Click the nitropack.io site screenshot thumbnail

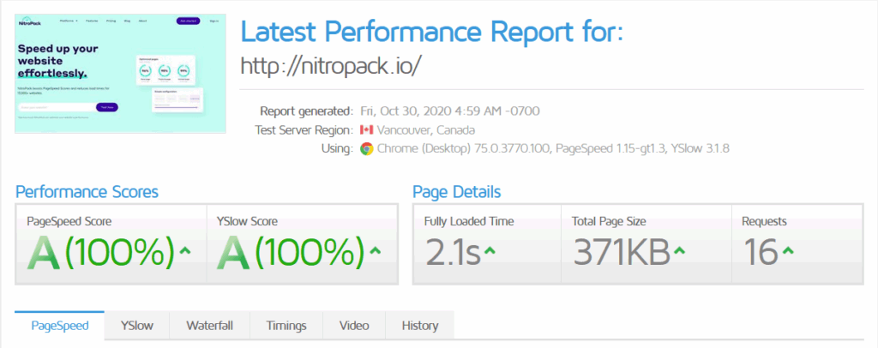120,74
